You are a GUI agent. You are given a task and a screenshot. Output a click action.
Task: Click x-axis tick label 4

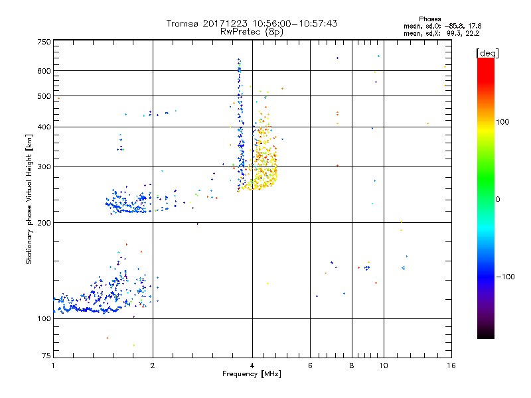click(x=252, y=365)
